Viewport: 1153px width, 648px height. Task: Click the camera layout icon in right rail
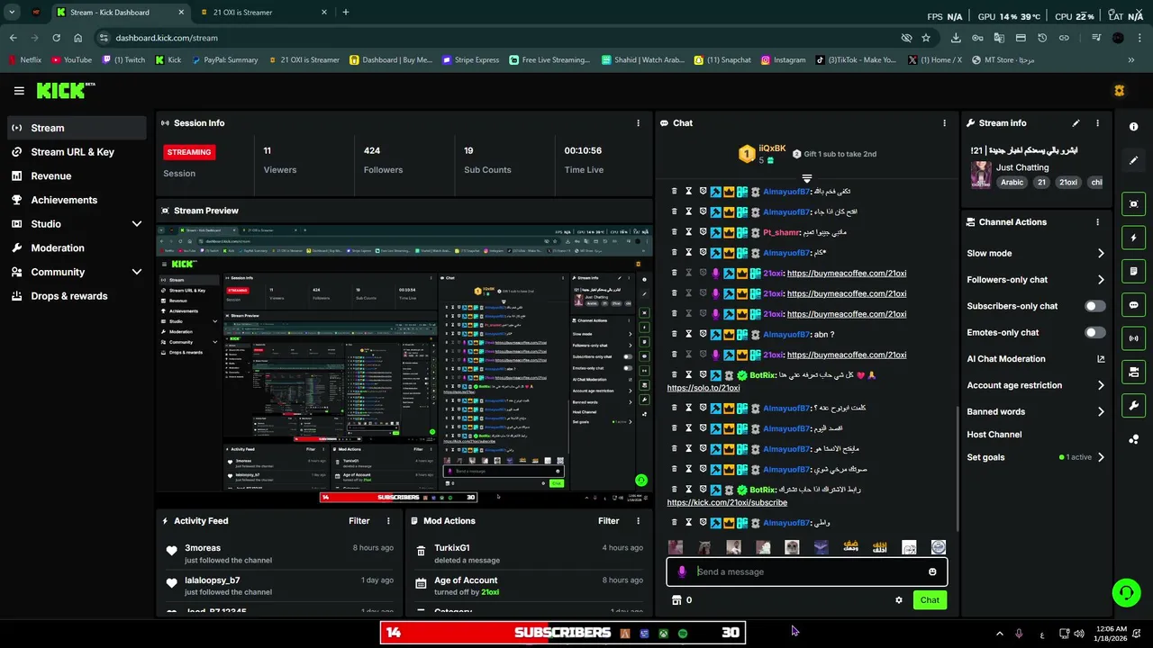tap(1134, 372)
